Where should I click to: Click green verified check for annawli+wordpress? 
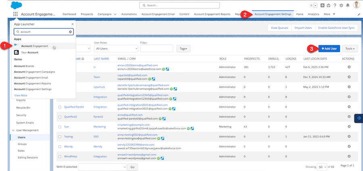(x=159, y=158)
